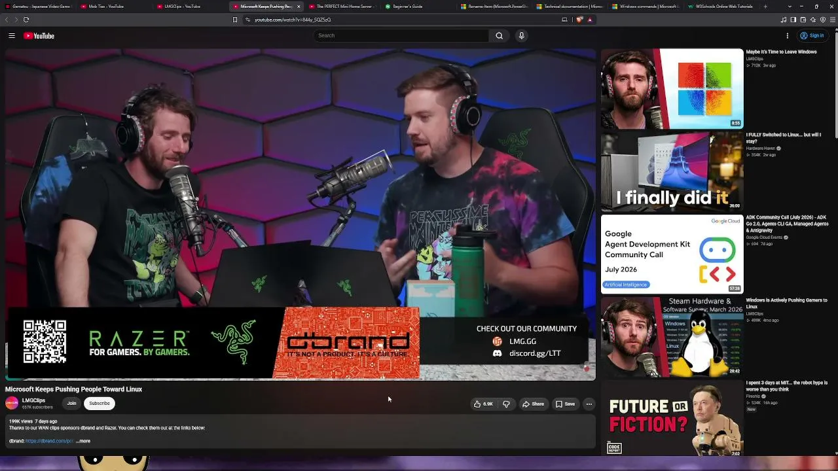
Task: Click the video title 'Microsoft Keeps Pushing People Toward Linux'
Action: [x=74, y=389]
